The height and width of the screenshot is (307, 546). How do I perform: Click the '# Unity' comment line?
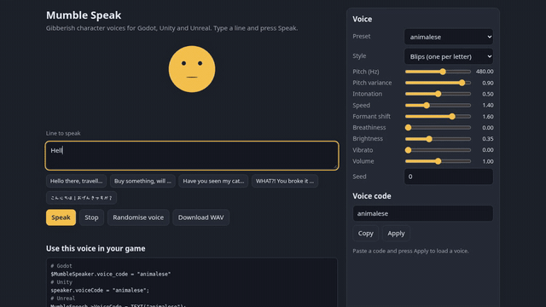tap(61, 282)
